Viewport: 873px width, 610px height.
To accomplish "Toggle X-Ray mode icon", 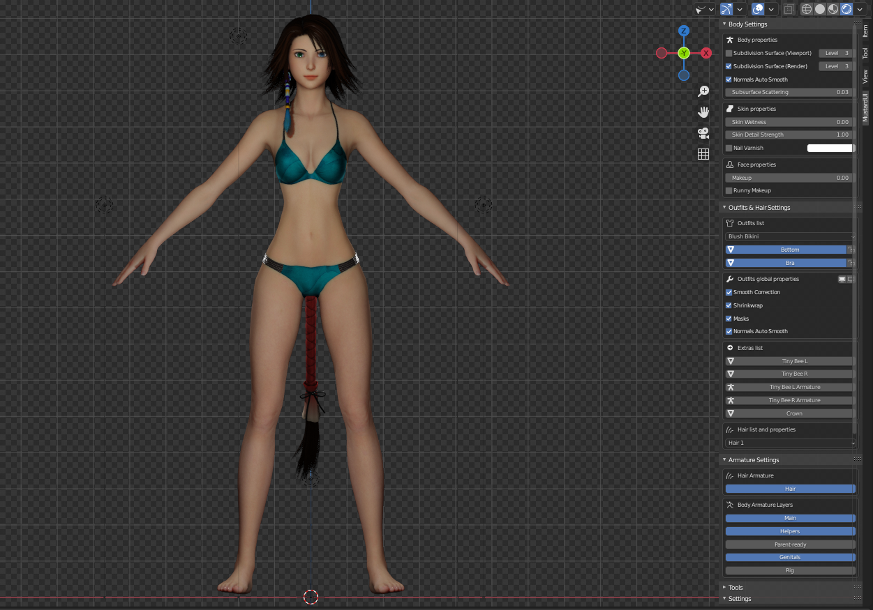I will [789, 9].
